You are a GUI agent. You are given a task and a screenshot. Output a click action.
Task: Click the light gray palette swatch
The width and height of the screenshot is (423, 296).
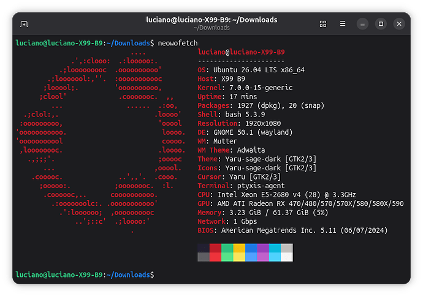click(x=286, y=248)
